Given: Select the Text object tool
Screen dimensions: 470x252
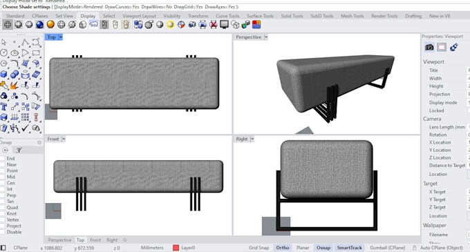Looking at the screenshot, I should [4, 106].
